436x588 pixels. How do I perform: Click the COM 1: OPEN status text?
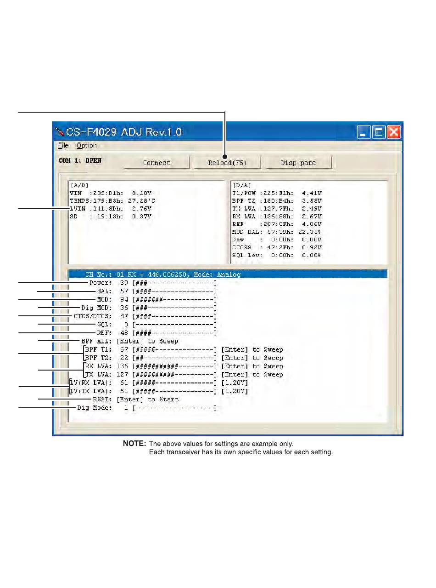tap(80, 161)
